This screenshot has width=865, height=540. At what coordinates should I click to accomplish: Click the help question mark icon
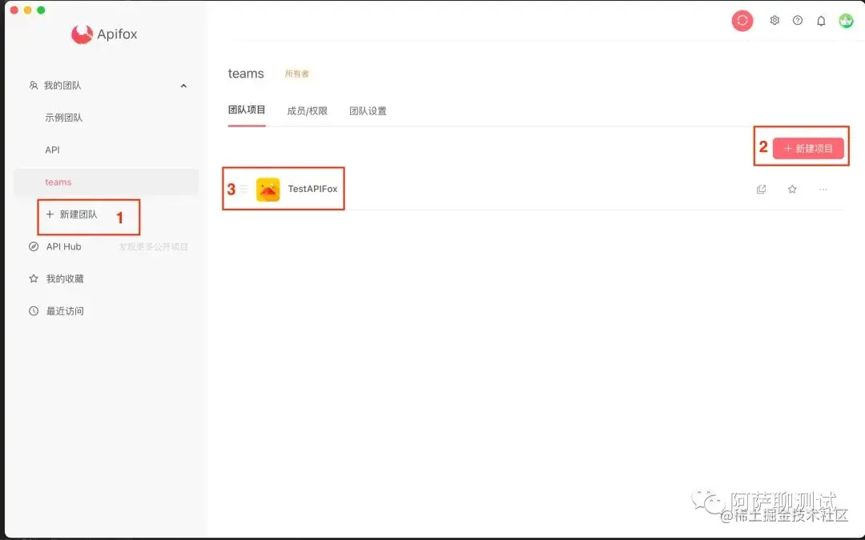click(x=798, y=21)
